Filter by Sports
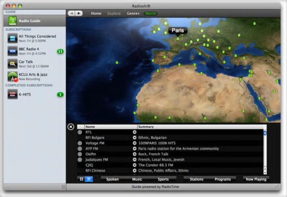The height and width of the screenshot is (197, 287). click(x=163, y=179)
